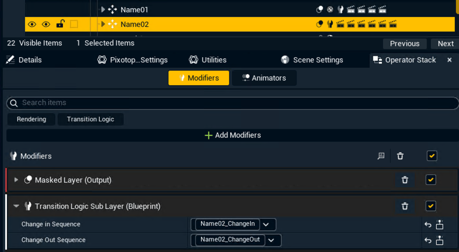Click the modifier wrench icon in Name02 row
This screenshot has width=459, height=252.
(x=330, y=24)
